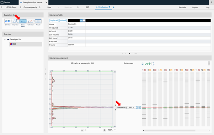Switch to the SST tab
The height and width of the screenshot is (135, 214).
point(87,7)
